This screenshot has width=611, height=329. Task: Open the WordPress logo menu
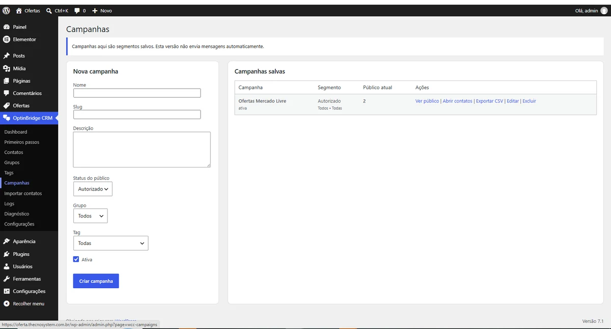[6, 10]
